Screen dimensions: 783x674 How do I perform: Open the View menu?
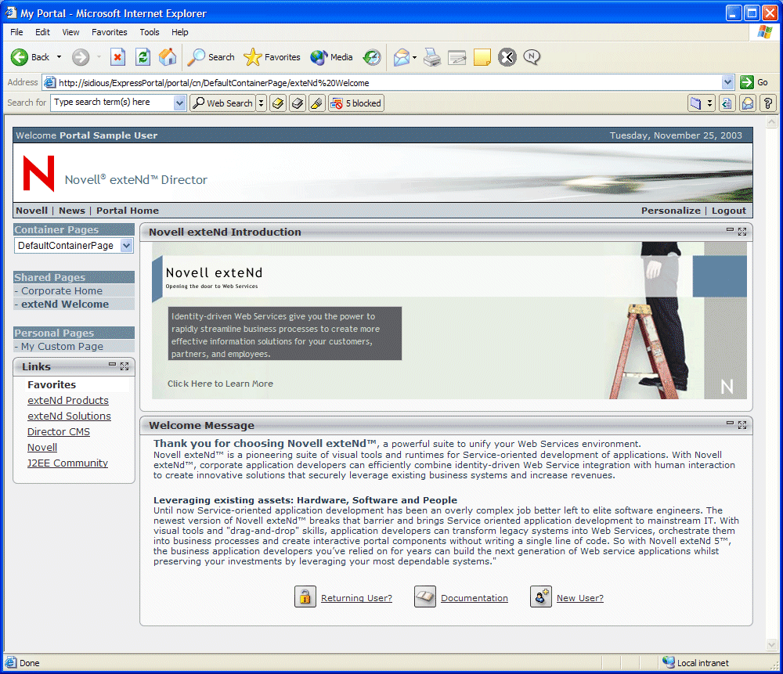[x=70, y=32]
